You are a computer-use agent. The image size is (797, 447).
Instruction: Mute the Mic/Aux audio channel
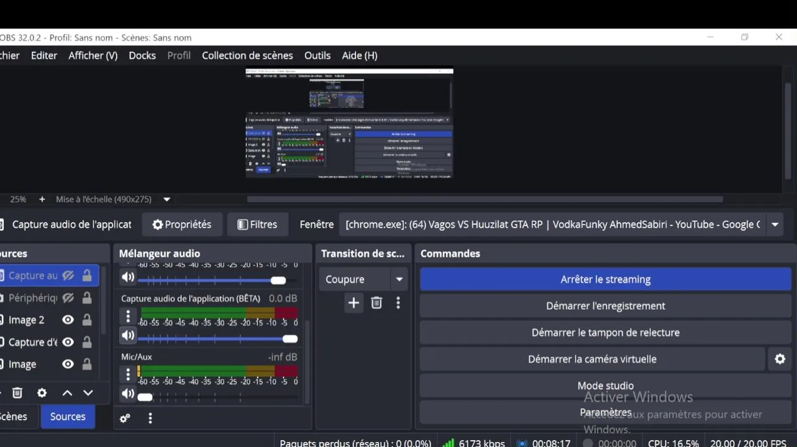pos(128,393)
